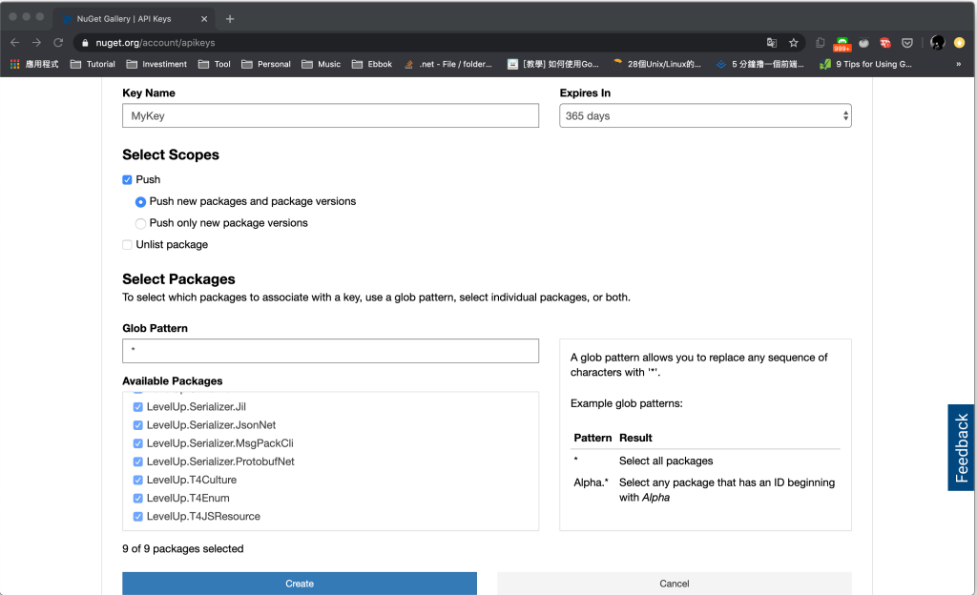Open the Ebbok bookmarks folder
This screenshot has width=977, height=595.
tap(372, 64)
